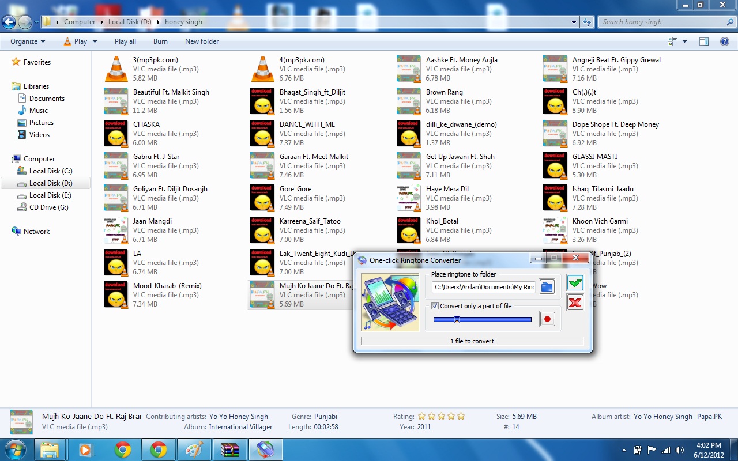The width and height of the screenshot is (738, 461).
Task: Open address bar history dropdown
Action: (x=574, y=22)
